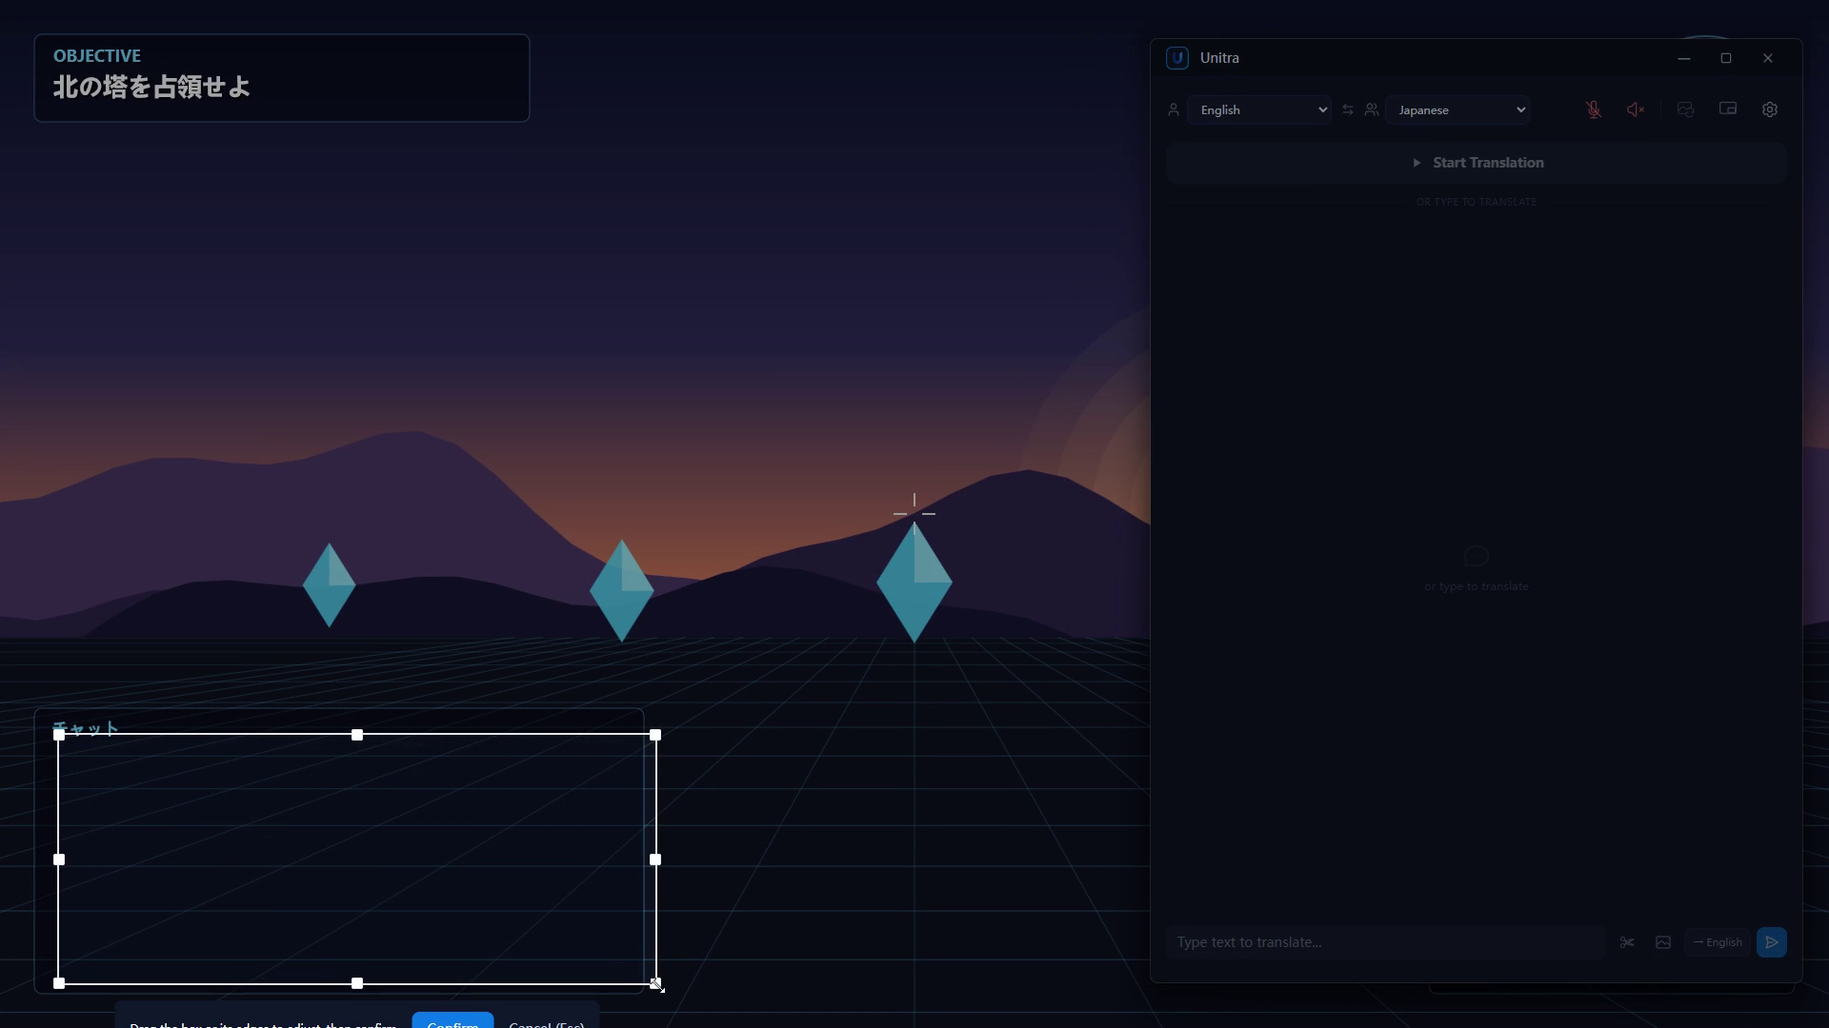Screen dimensions: 1829x1028
Task: Click the top-right selection box handle
Action: (x=655, y=735)
